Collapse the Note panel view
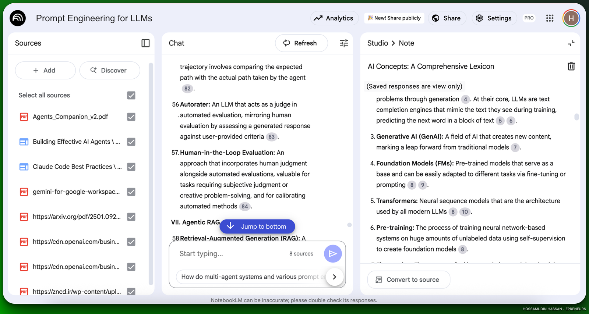589x314 pixels. click(x=571, y=43)
